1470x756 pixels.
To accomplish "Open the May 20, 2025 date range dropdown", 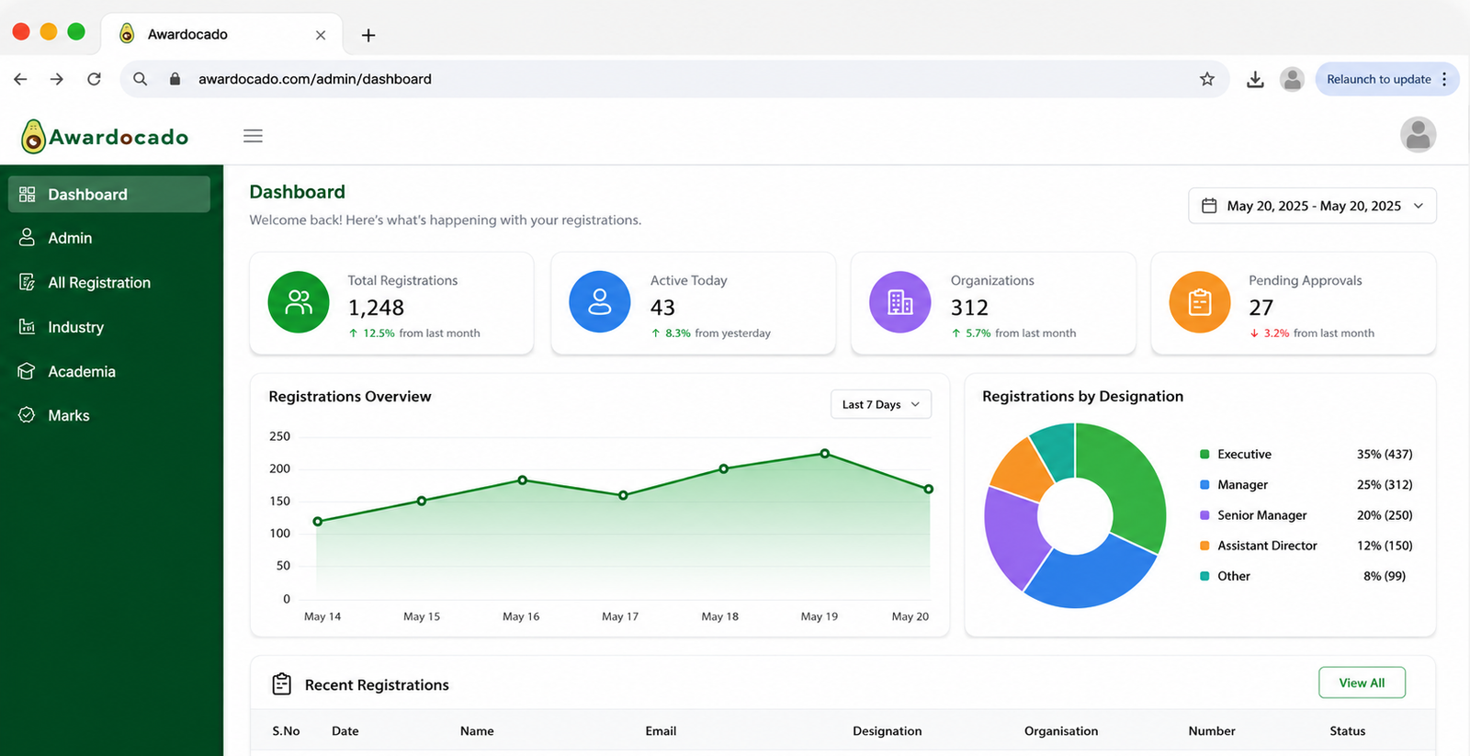I will tap(1312, 206).
